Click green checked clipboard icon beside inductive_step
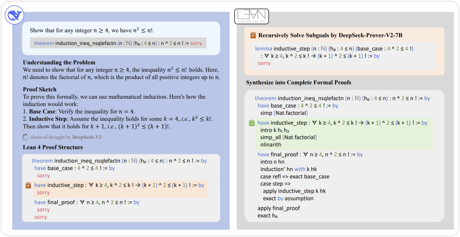The image size is (460, 237). coord(251,123)
